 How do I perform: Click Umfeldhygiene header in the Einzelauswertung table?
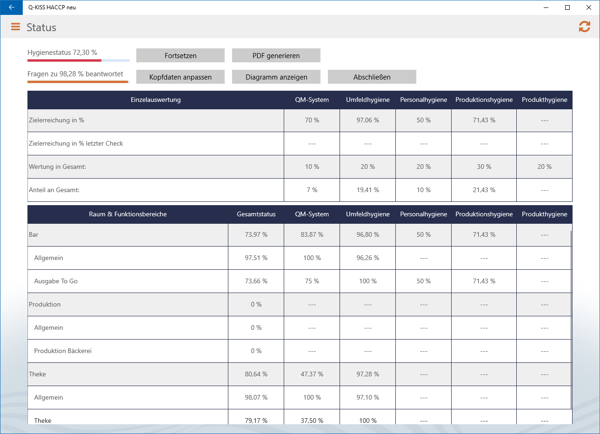tap(368, 100)
